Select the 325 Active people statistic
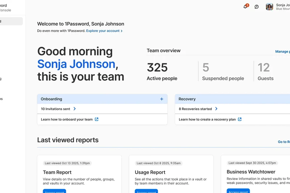 (x=162, y=71)
